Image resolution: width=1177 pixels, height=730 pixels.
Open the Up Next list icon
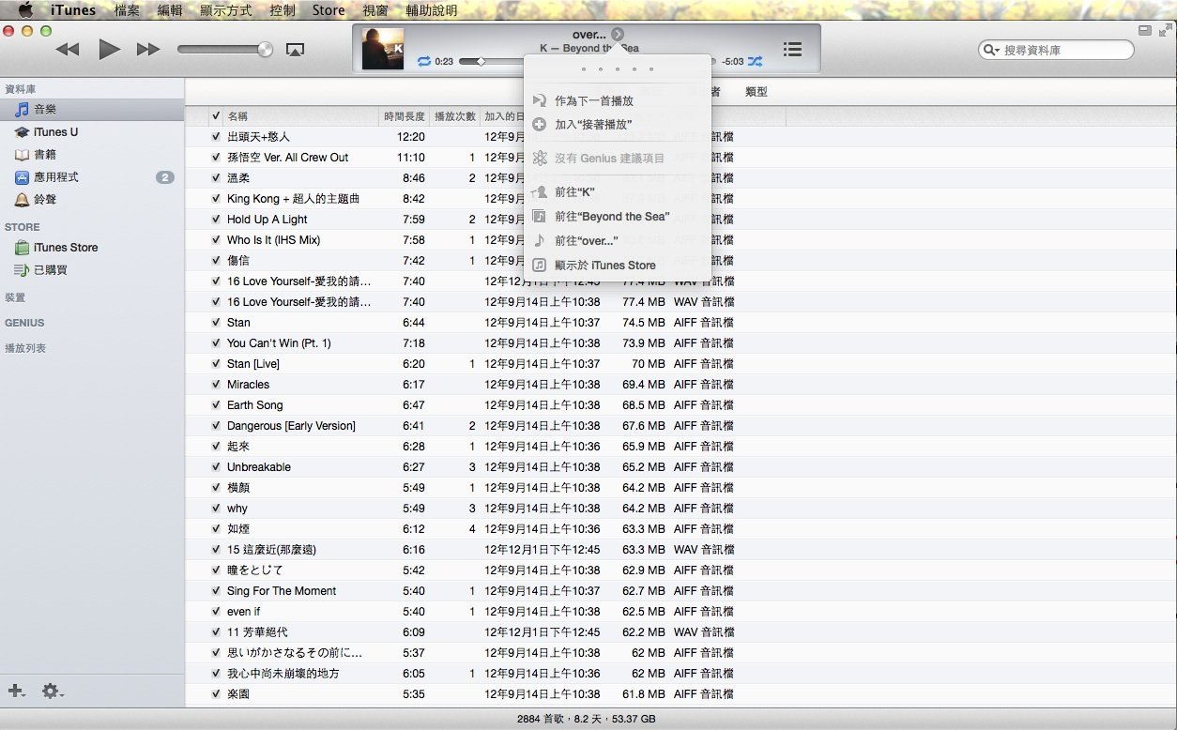pyautogui.click(x=792, y=50)
